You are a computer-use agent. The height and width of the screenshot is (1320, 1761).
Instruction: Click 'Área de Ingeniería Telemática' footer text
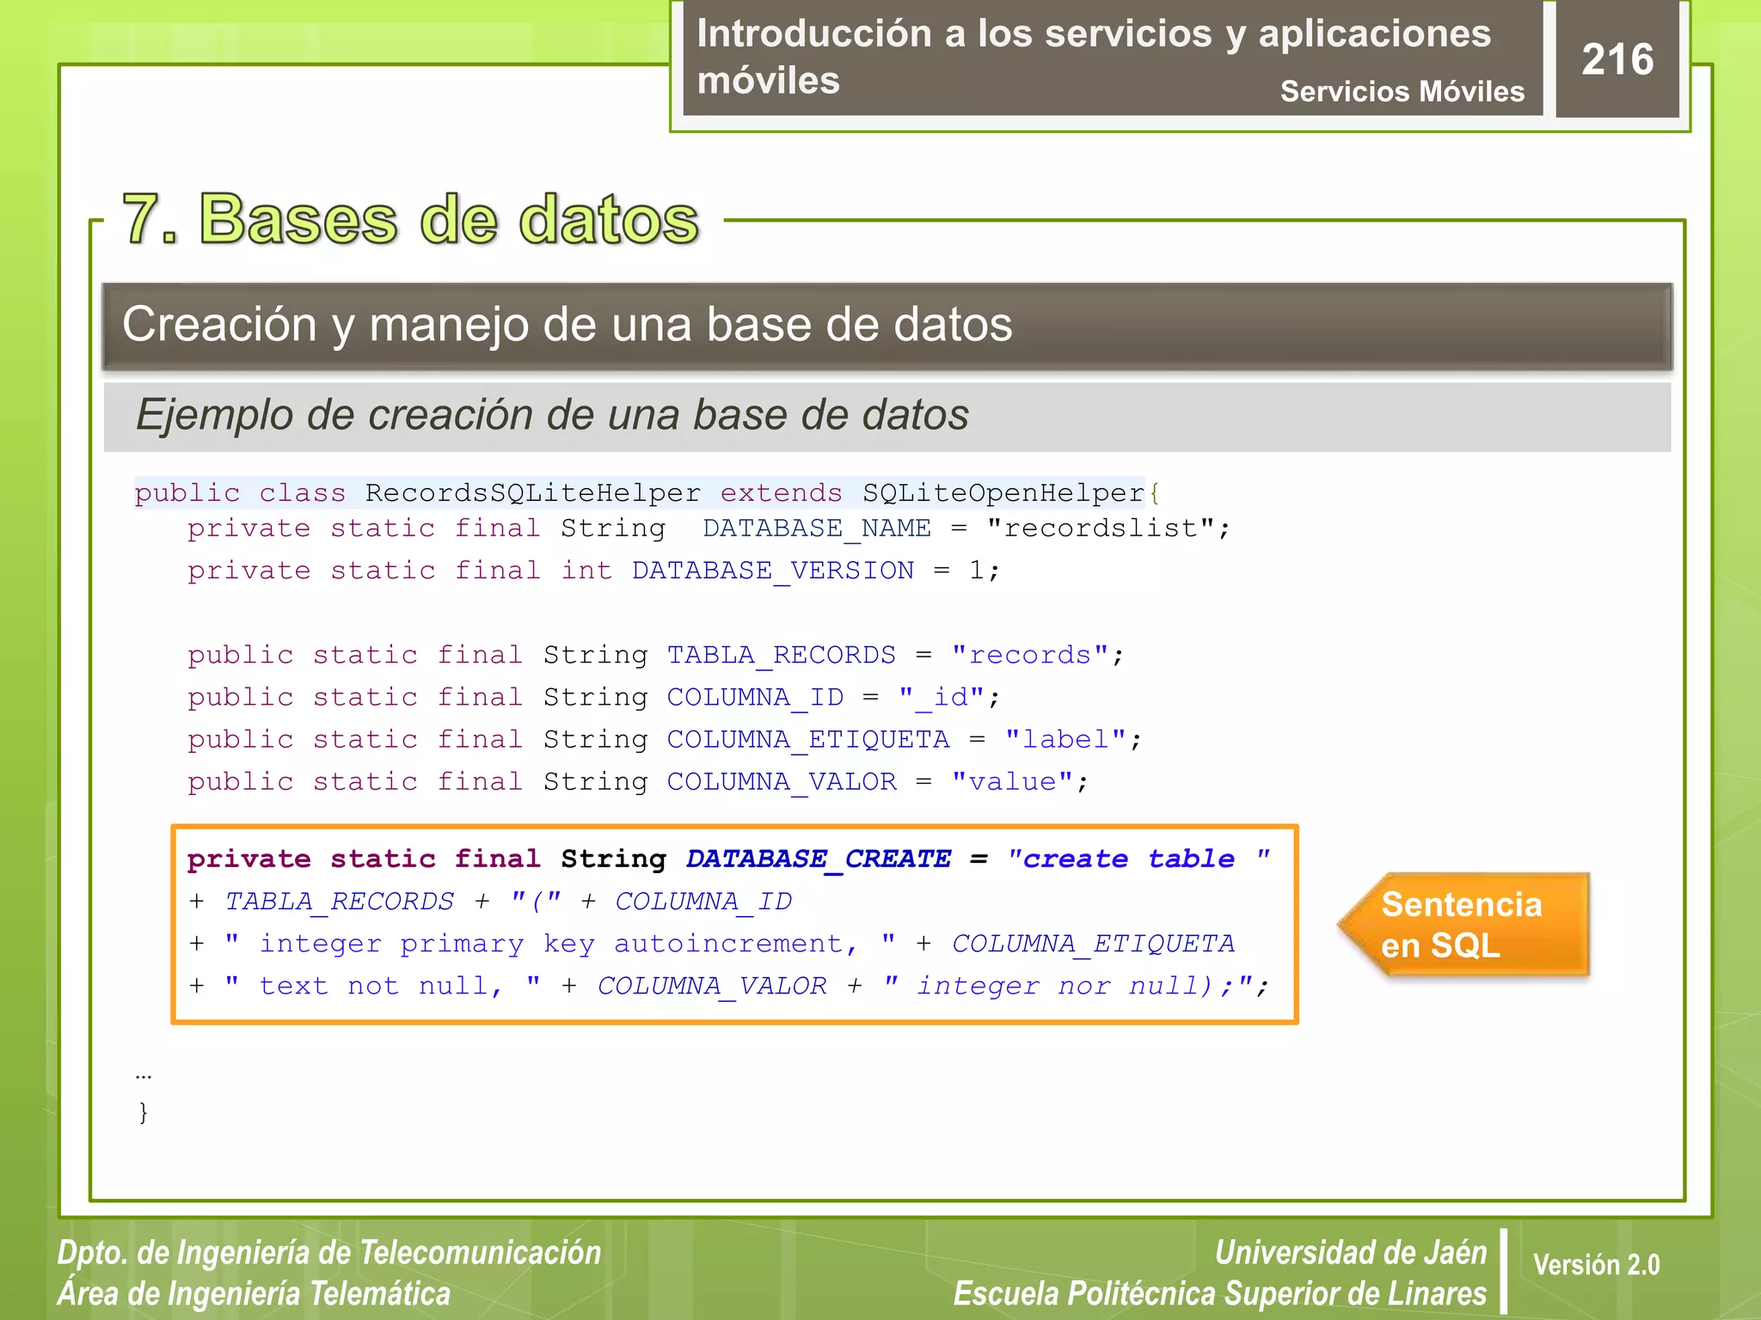click(254, 1294)
